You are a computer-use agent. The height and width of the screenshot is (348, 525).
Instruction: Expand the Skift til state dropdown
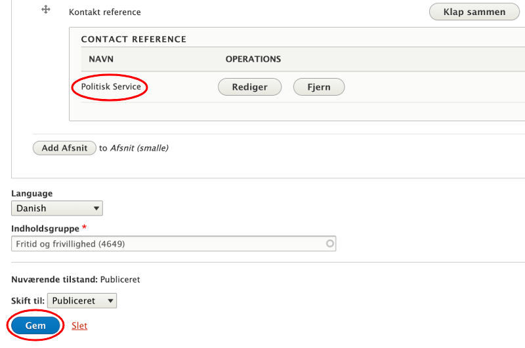coord(82,301)
